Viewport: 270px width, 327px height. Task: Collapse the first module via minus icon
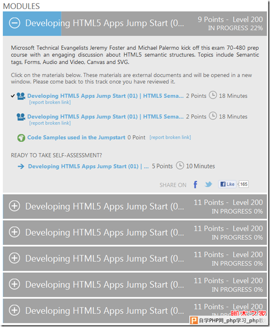[15, 23]
